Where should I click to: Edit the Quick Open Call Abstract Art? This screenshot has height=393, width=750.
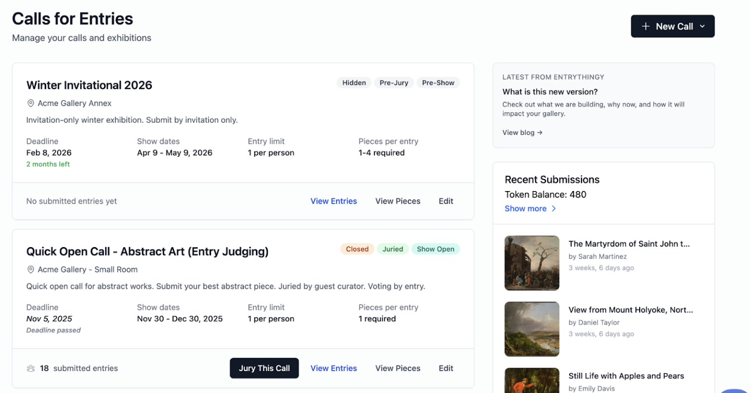pyautogui.click(x=446, y=368)
